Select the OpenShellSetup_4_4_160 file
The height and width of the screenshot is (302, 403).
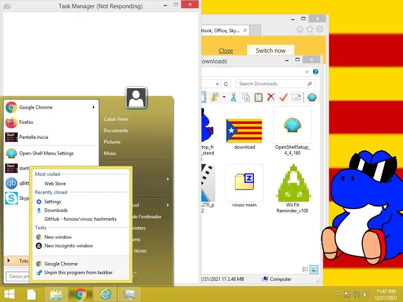pos(292,131)
